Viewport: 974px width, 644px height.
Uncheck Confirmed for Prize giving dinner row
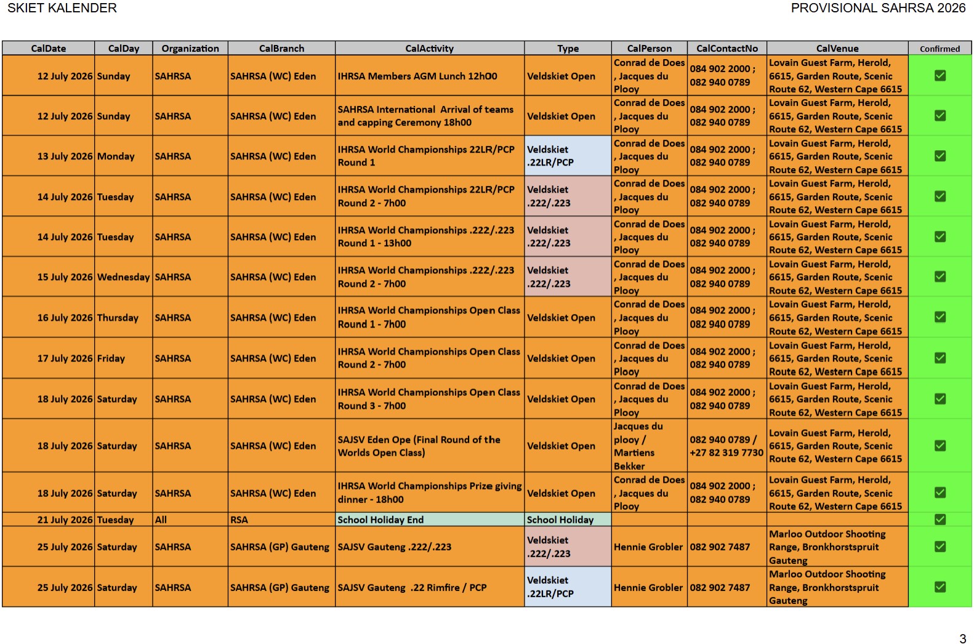940,493
